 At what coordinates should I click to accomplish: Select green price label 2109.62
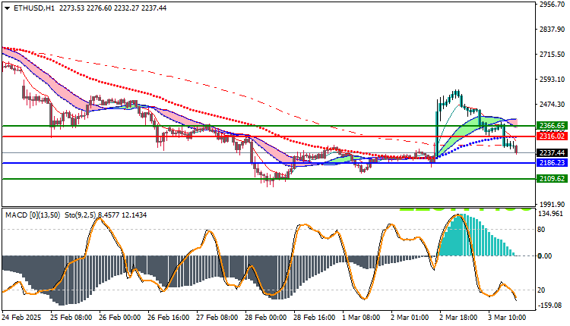(x=552, y=178)
